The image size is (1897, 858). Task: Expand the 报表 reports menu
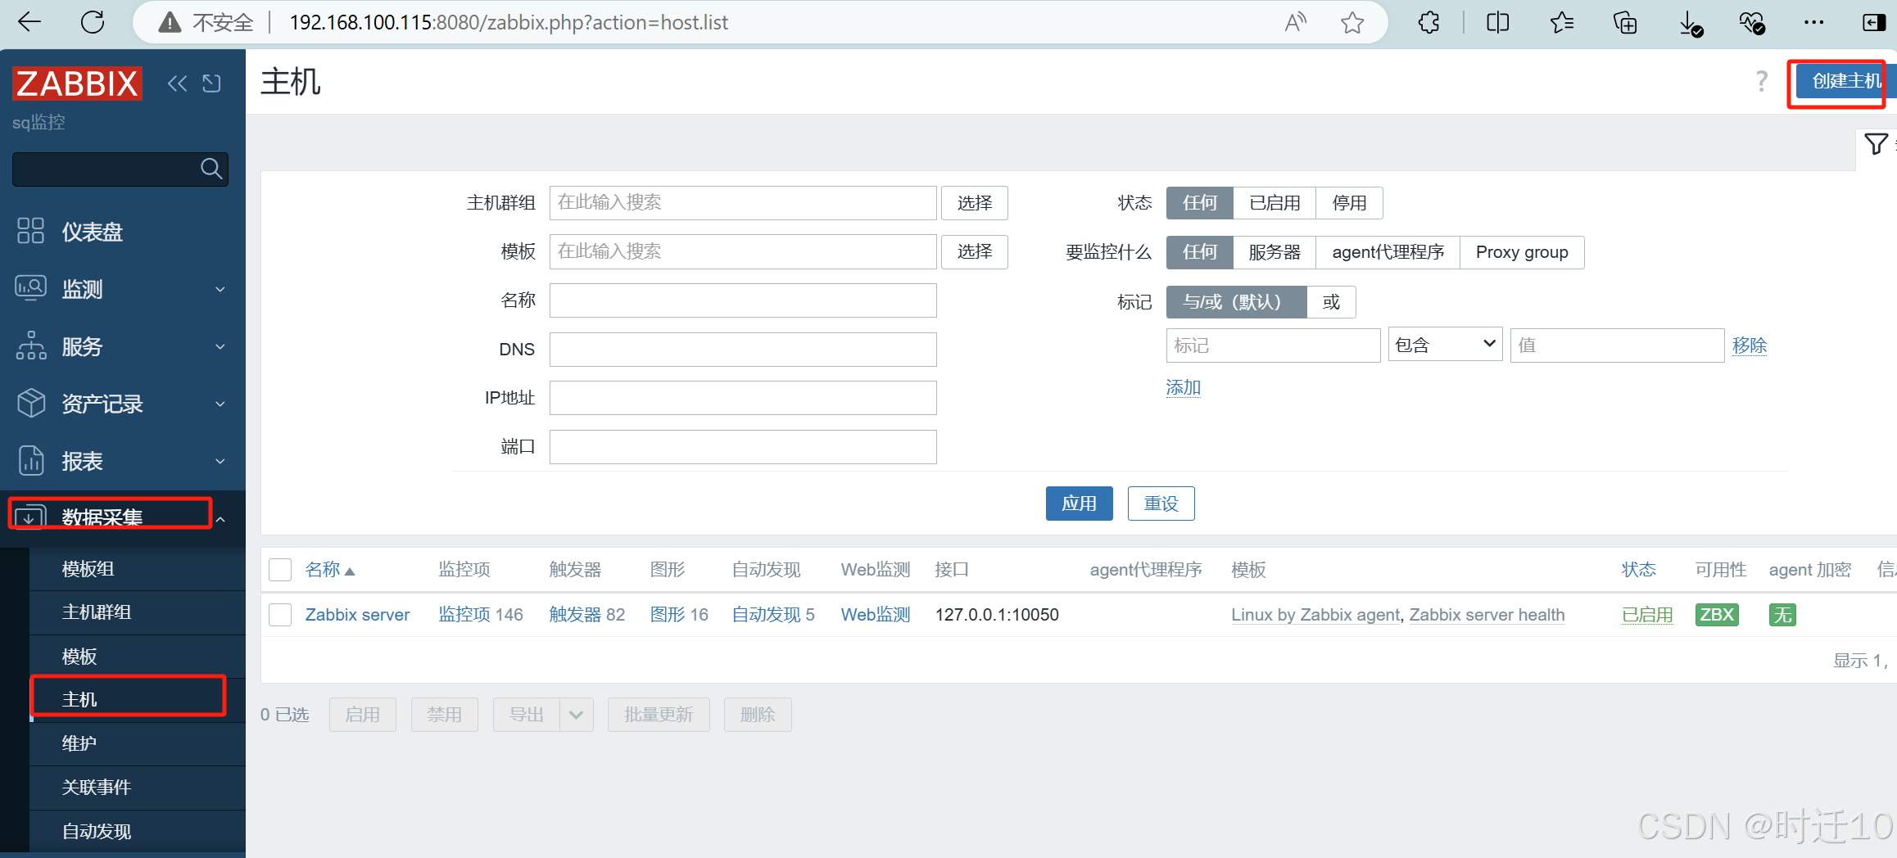[x=123, y=461]
